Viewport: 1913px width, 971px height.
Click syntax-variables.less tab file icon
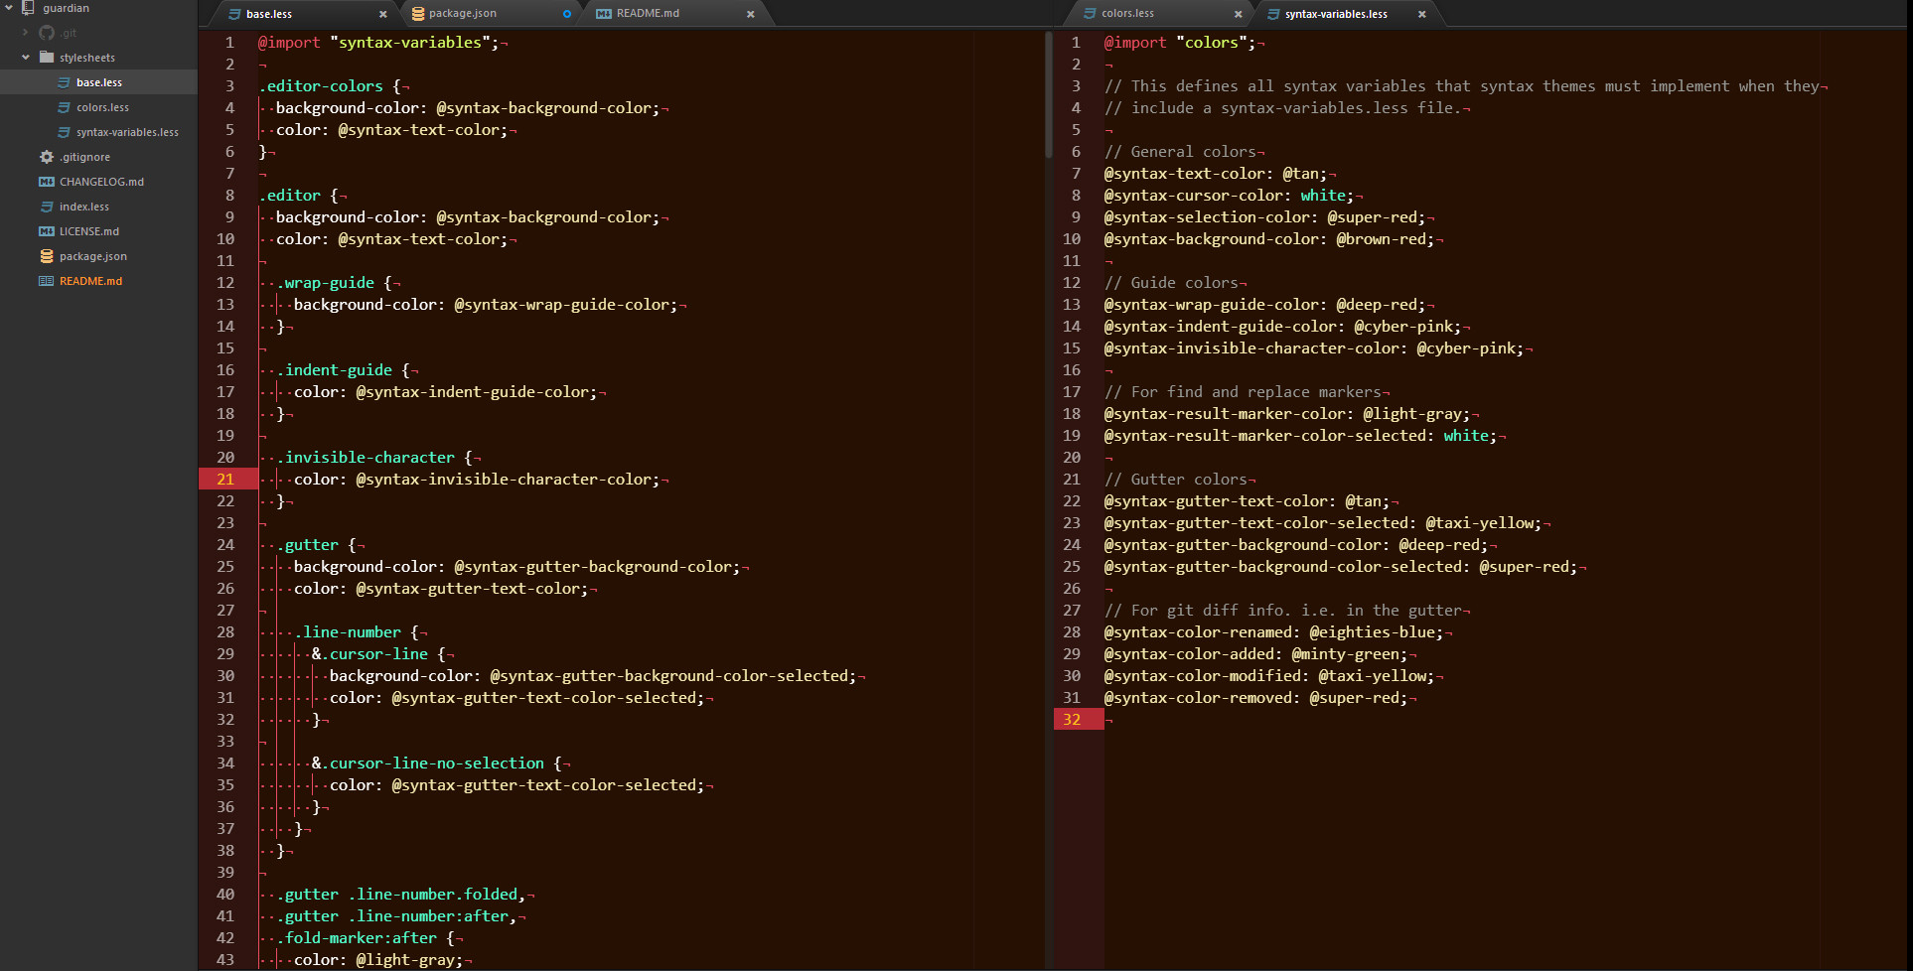click(1273, 14)
